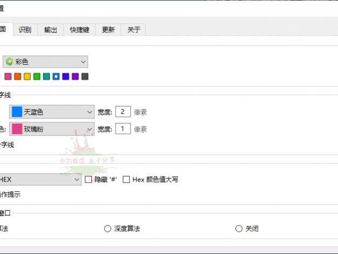Pick the indigo theme color swatch
Viewport: 338px width, 254px height.
[x=66, y=76]
